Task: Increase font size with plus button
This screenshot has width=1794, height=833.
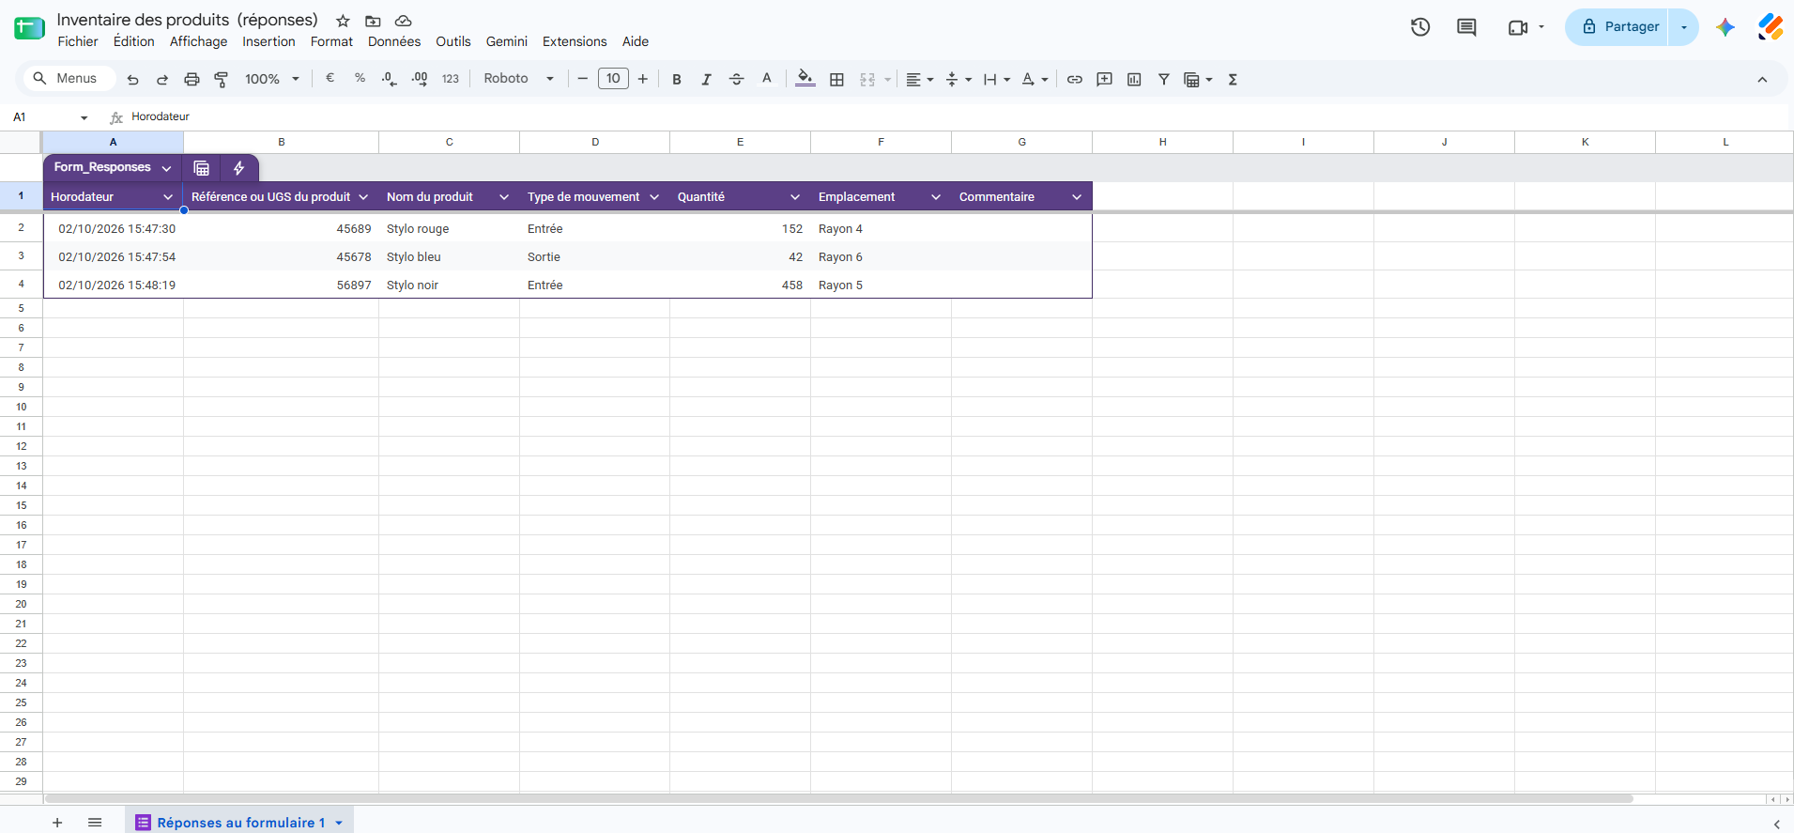Action: [643, 79]
